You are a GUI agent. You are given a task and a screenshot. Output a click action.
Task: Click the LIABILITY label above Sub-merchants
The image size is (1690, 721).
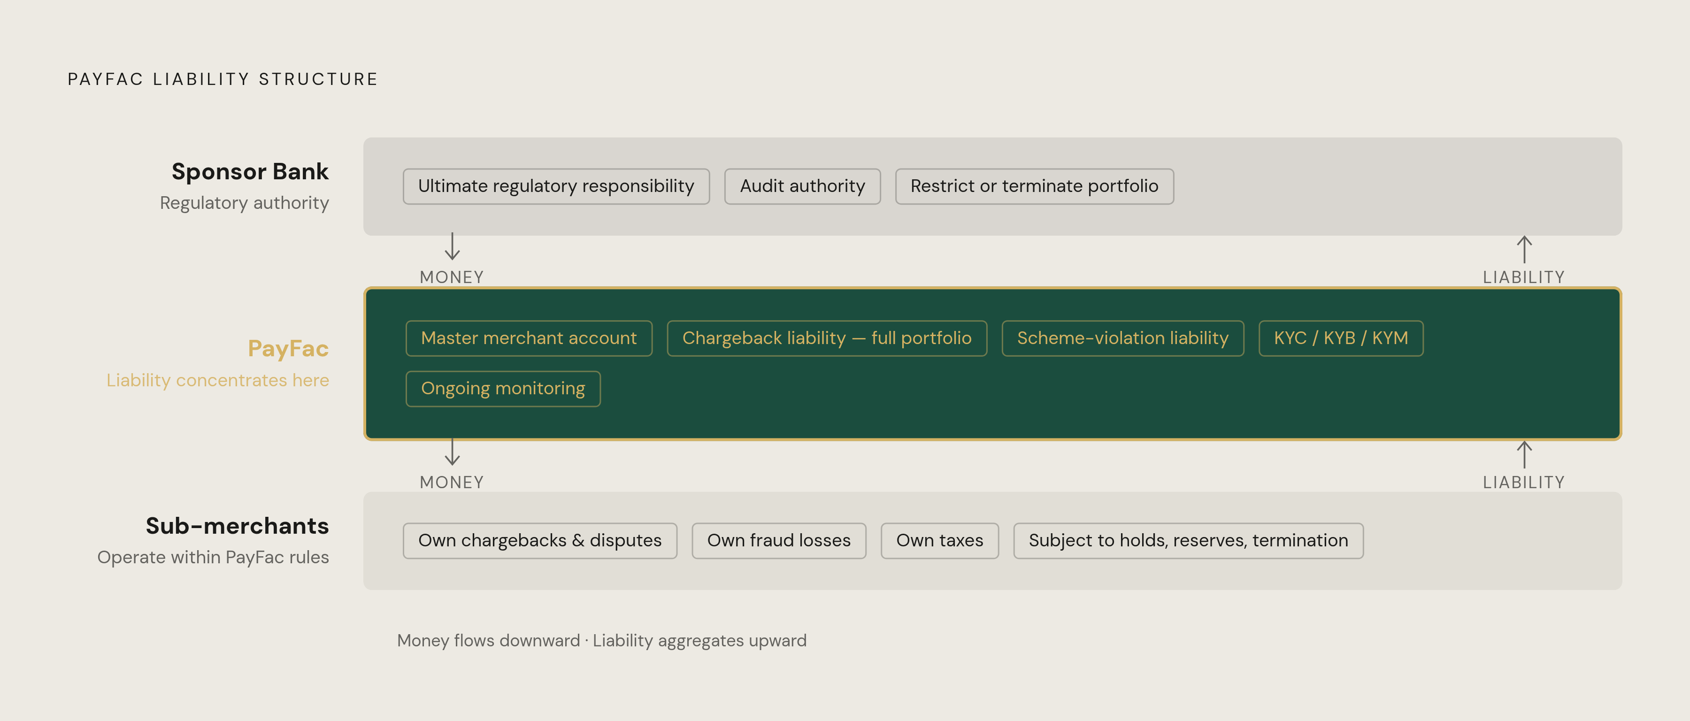click(x=1523, y=483)
